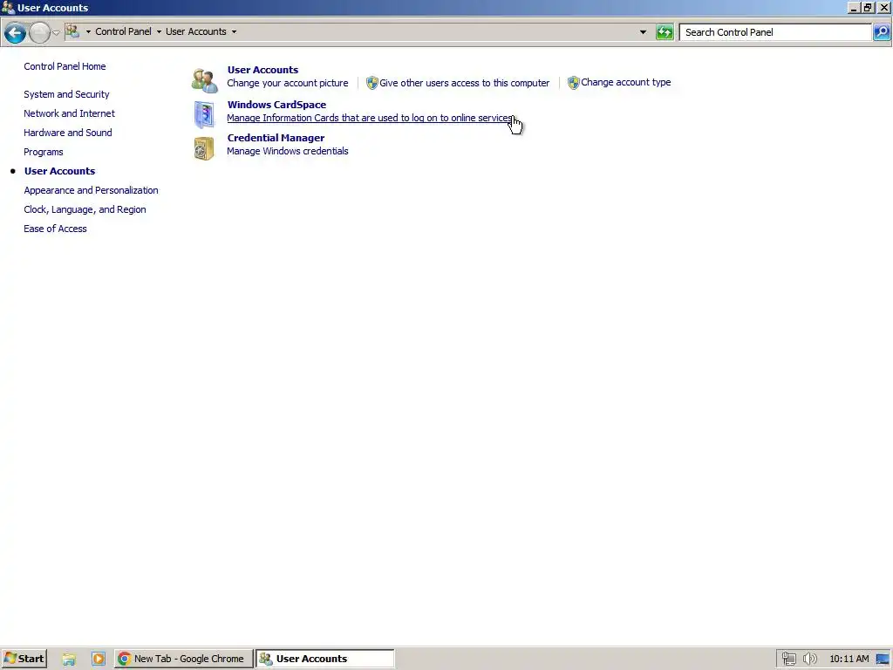This screenshot has height=670, width=893.
Task: Open the recent pages dropdown arrow
Action: (x=56, y=32)
